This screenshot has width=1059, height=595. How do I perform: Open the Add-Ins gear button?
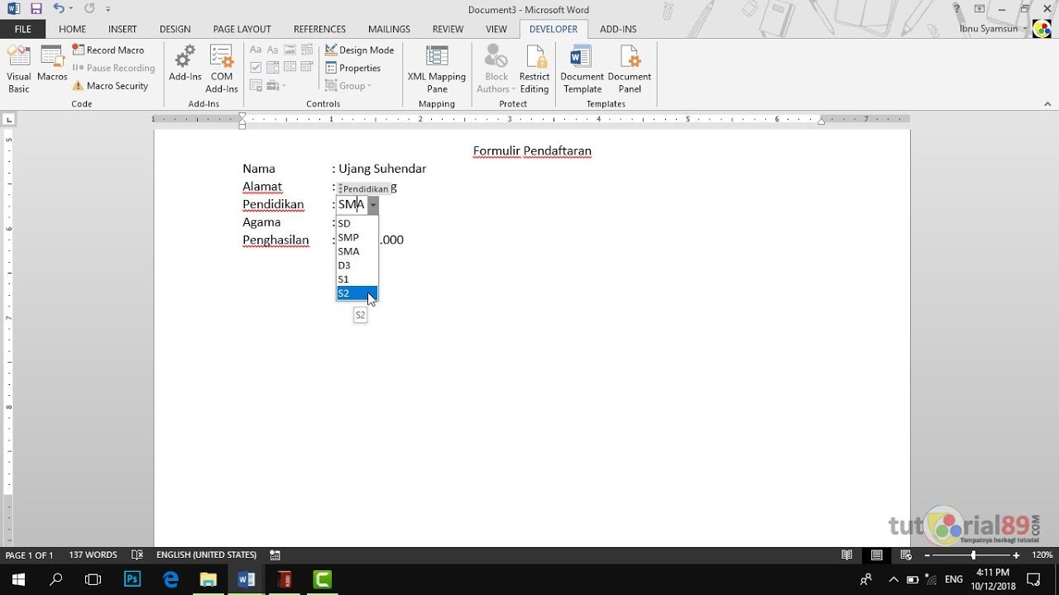pos(185,64)
